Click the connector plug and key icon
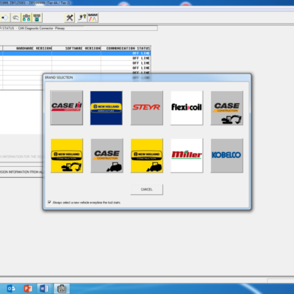Viewport: 294px width, 294px height. click(x=82, y=18)
